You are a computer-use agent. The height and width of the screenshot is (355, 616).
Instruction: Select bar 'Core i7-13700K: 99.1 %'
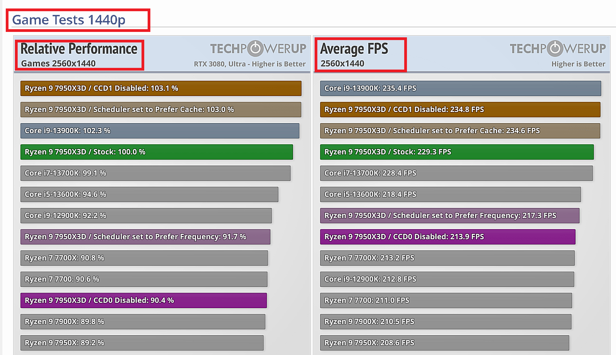pyautogui.click(x=155, y=173)
